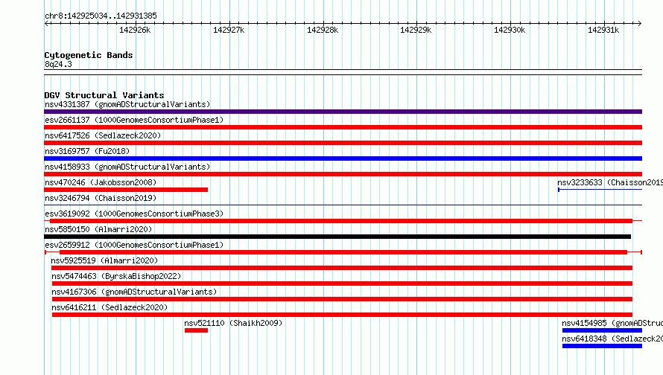Open variant esv3619092 Phase3 label
This screenshot has width=663, height=375.
pyautogui.click(x=134, y=214)
